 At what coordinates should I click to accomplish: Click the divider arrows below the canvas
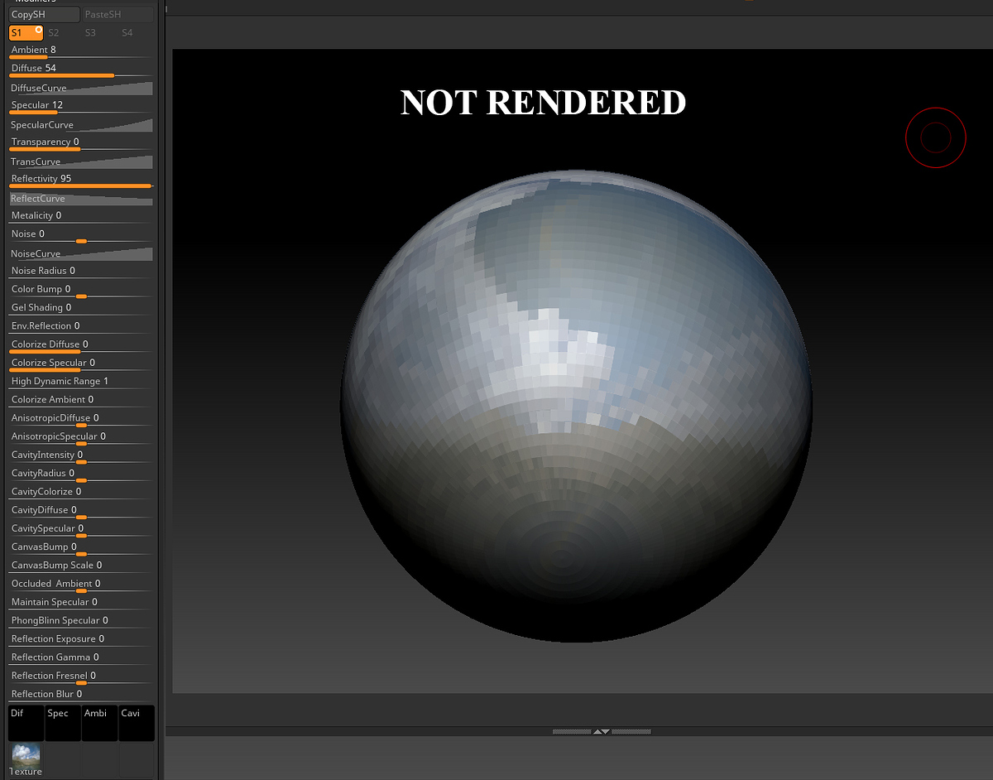click(602, 732)
